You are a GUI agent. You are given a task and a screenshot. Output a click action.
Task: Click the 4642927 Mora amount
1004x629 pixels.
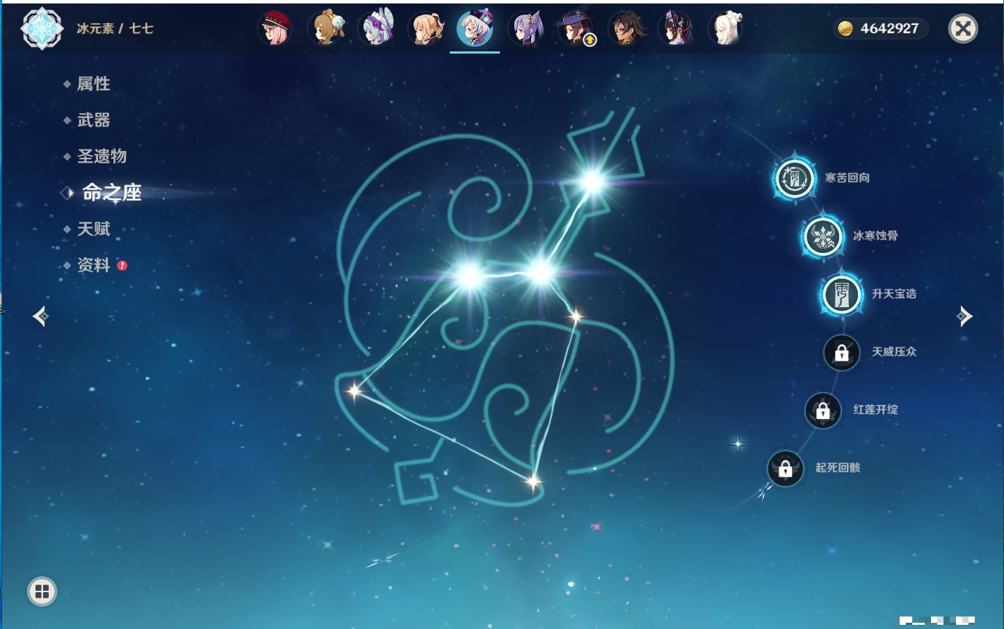tap(889, 28)
